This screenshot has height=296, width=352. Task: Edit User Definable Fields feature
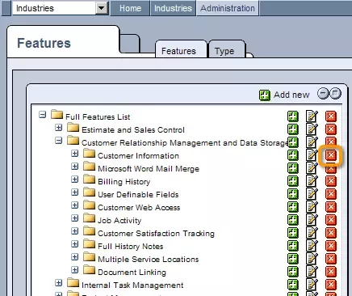[312, 194]
